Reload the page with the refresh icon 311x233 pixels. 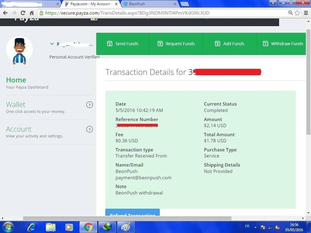(x=23, y=13)
